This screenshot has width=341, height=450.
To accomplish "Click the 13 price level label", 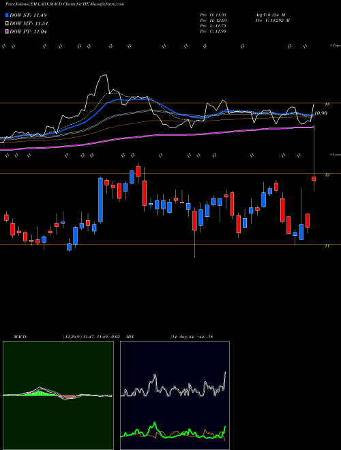I will (x=327, y=104).
